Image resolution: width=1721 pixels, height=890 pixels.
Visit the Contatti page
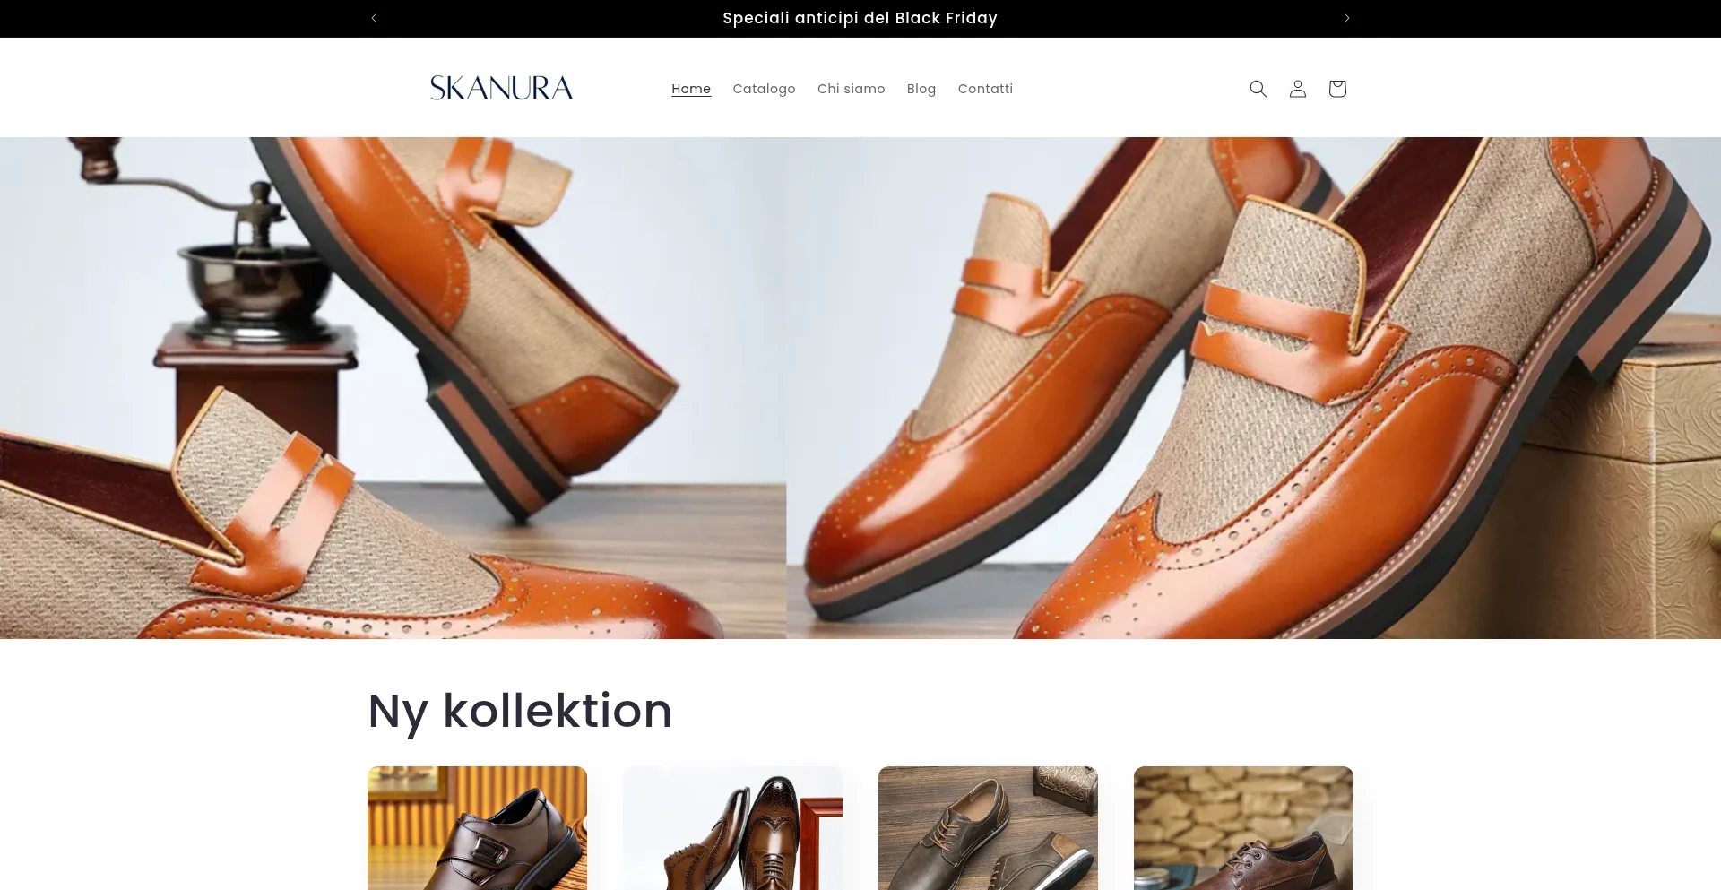click(985, 89)
